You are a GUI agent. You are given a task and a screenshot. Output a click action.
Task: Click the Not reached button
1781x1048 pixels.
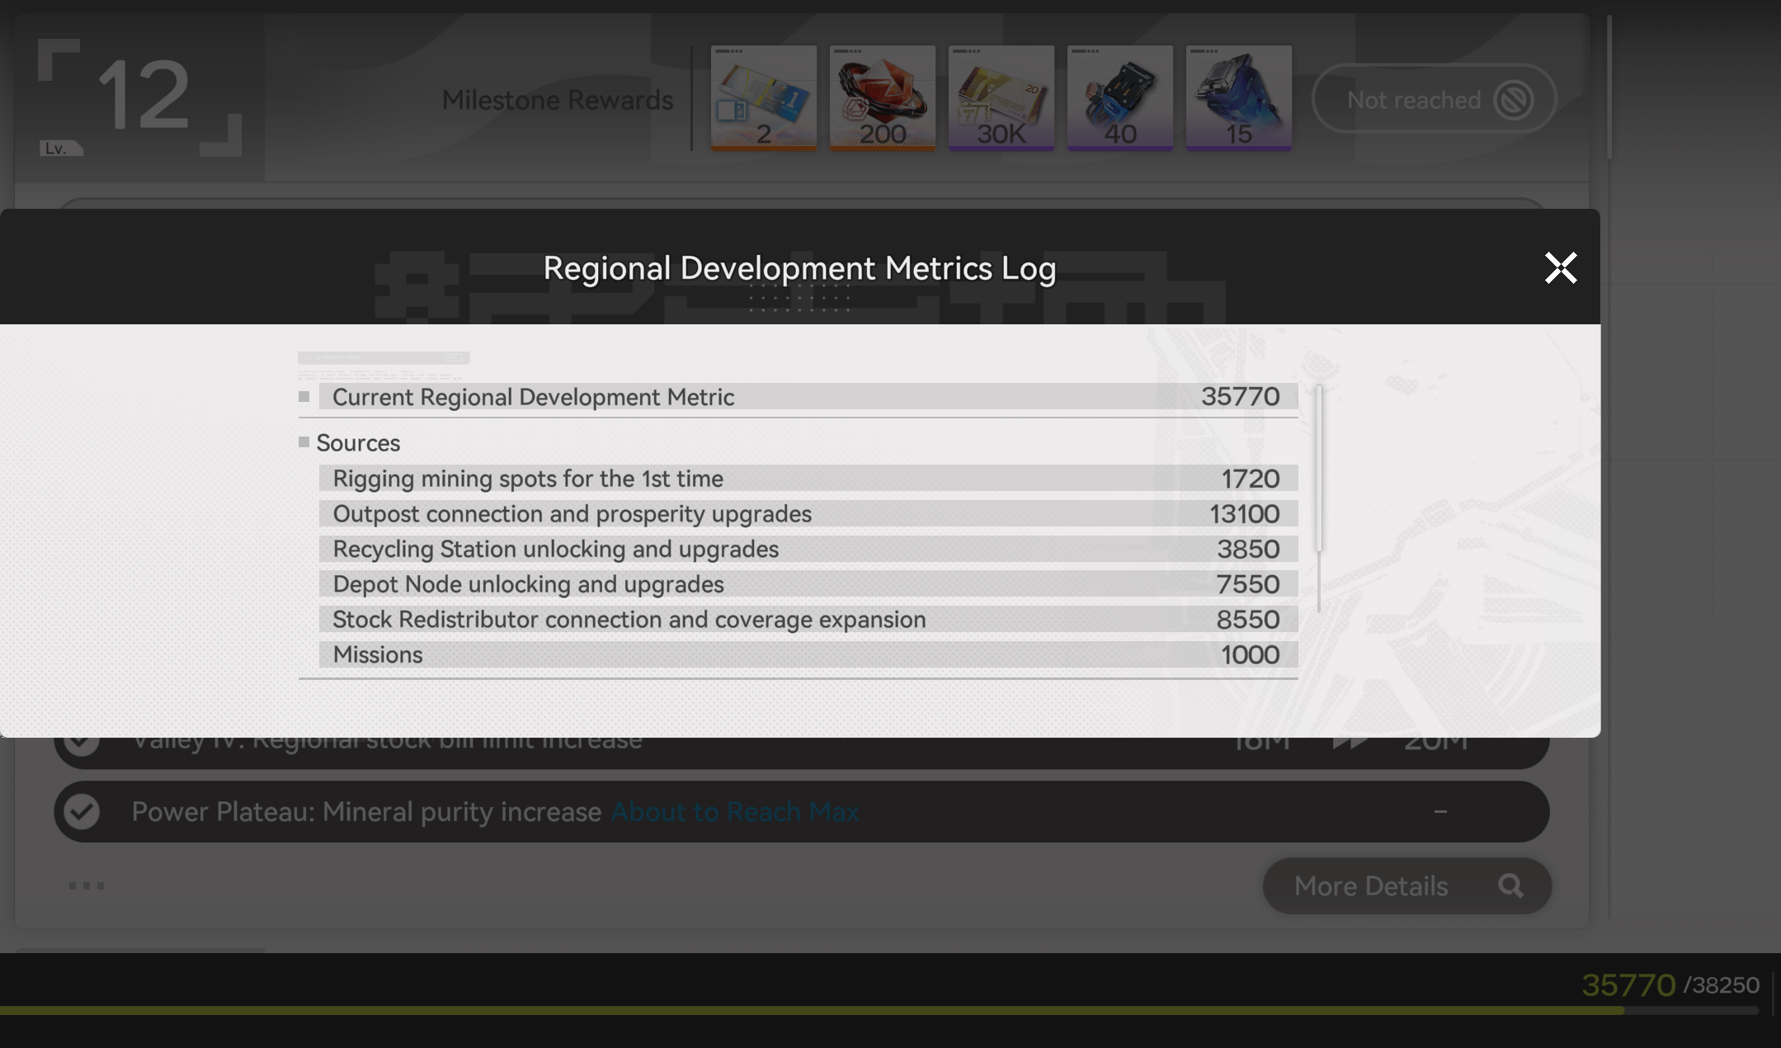(1414, 100)
